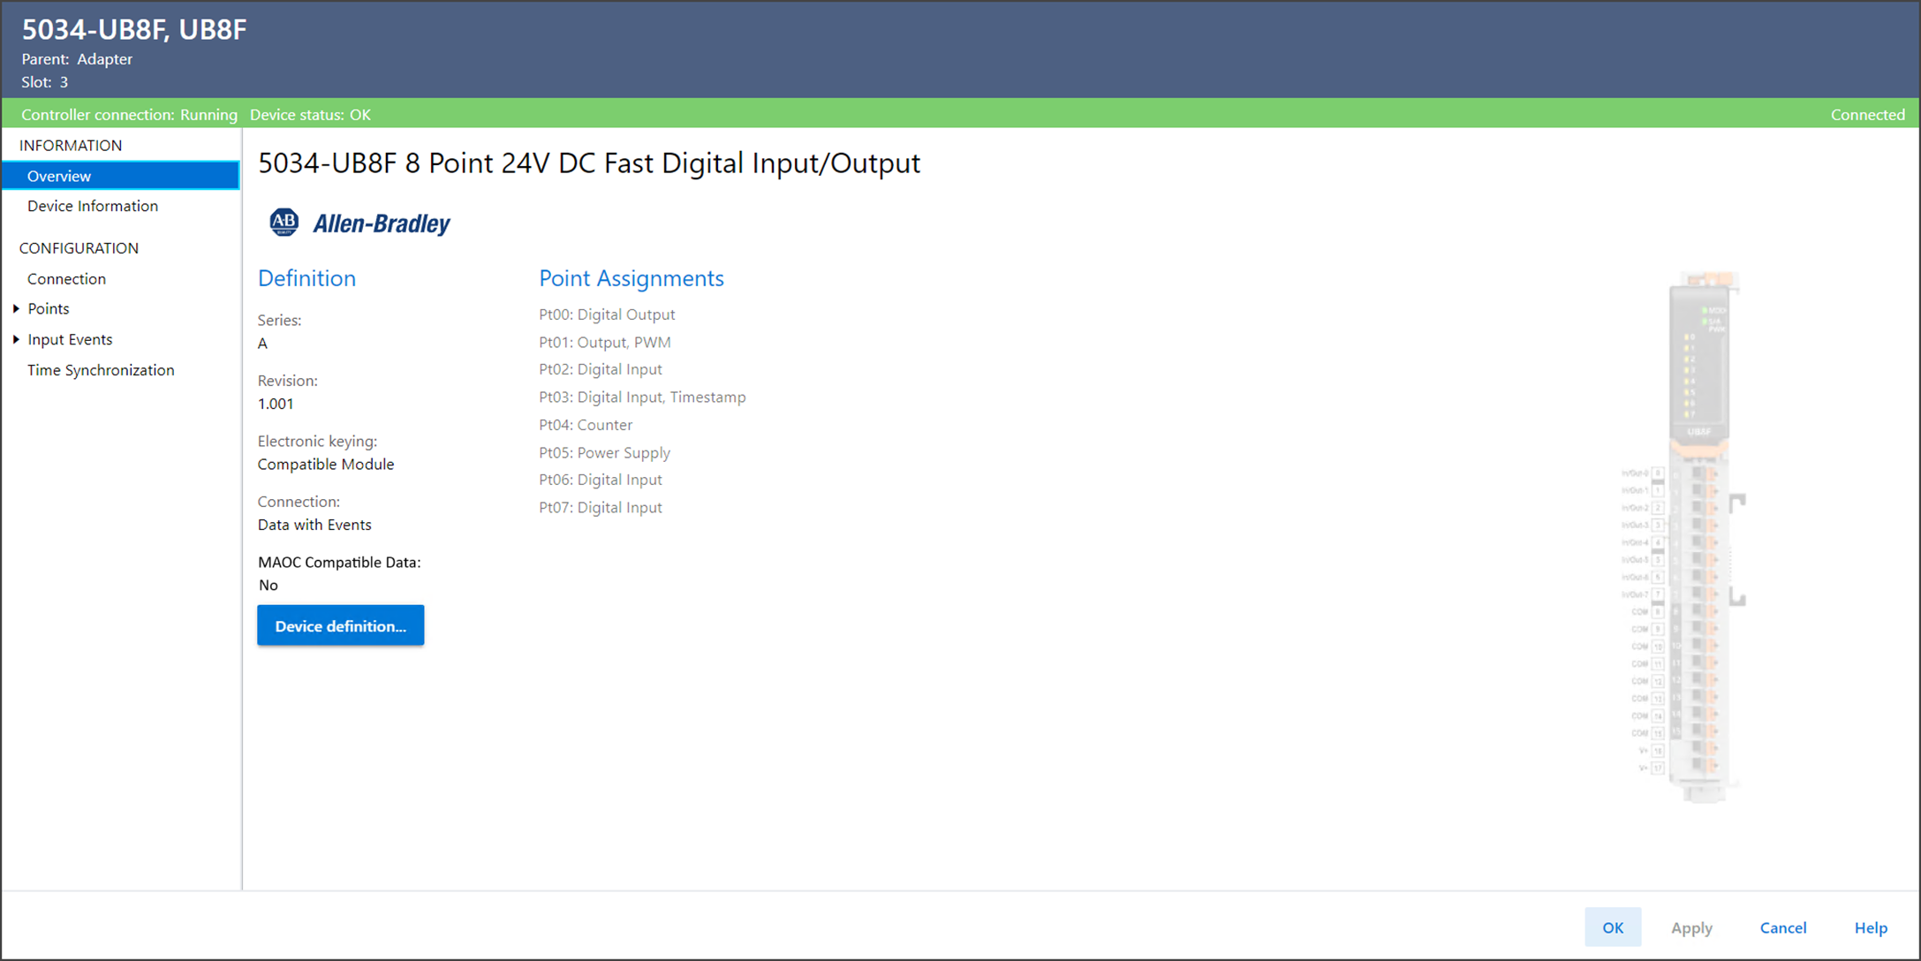The height and width of the screenshot is (961, 1921).
Task: Click the Pt05 Power Supply assignment
Action: tap(604, 452)
